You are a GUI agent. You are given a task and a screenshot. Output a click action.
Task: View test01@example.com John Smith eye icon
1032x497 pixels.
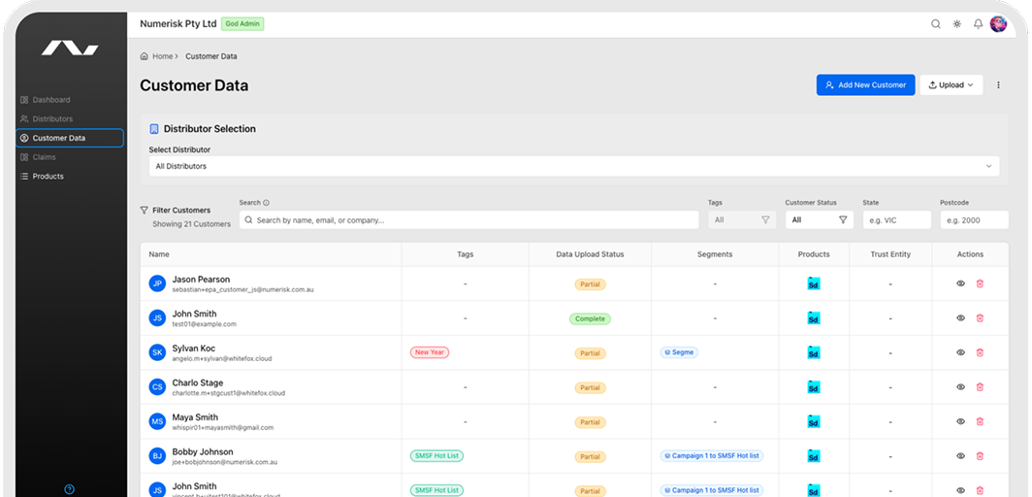tap(960, 318)
